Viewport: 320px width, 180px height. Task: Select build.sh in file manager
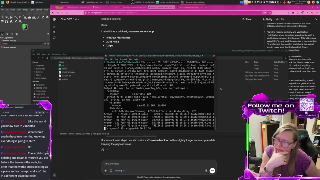(x=63, y=79)
